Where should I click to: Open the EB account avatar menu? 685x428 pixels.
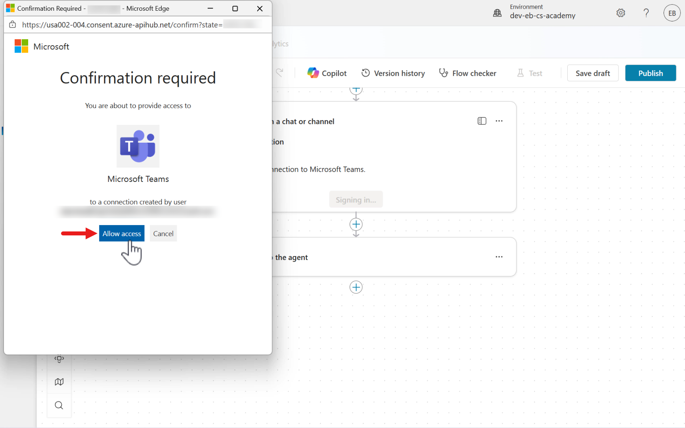(x=672, y=13)
